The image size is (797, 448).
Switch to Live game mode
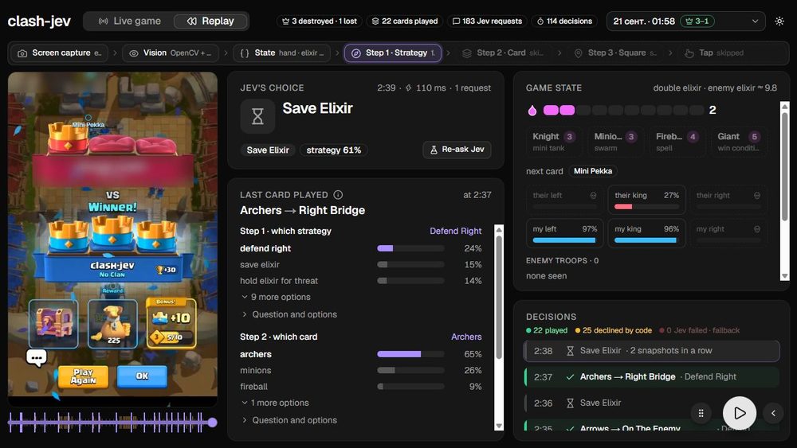[x=130, y=21]
